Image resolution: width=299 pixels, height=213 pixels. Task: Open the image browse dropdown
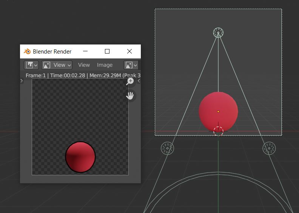click(131, 65)
